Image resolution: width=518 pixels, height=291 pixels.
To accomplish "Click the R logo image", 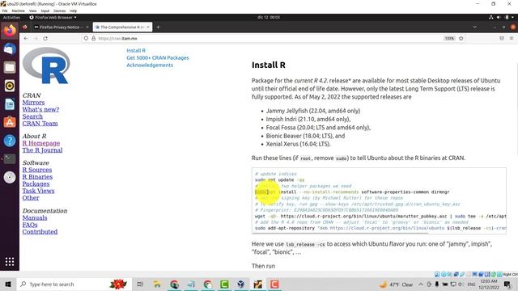I will coord(46,65).
